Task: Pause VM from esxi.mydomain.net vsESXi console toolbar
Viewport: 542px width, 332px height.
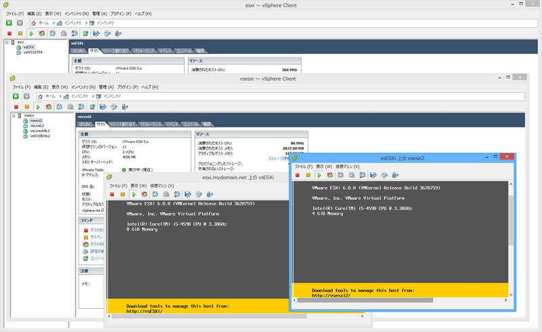Action: [x=123, y=194]
